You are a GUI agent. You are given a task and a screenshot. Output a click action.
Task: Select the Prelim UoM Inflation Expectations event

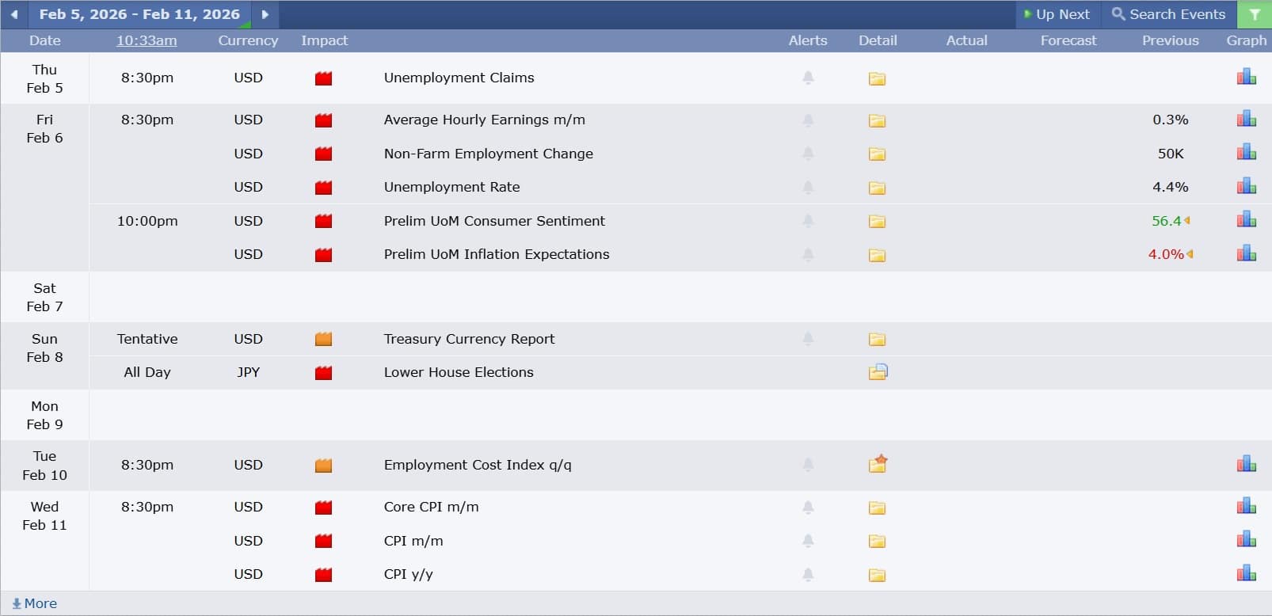(x=497, y=254)
